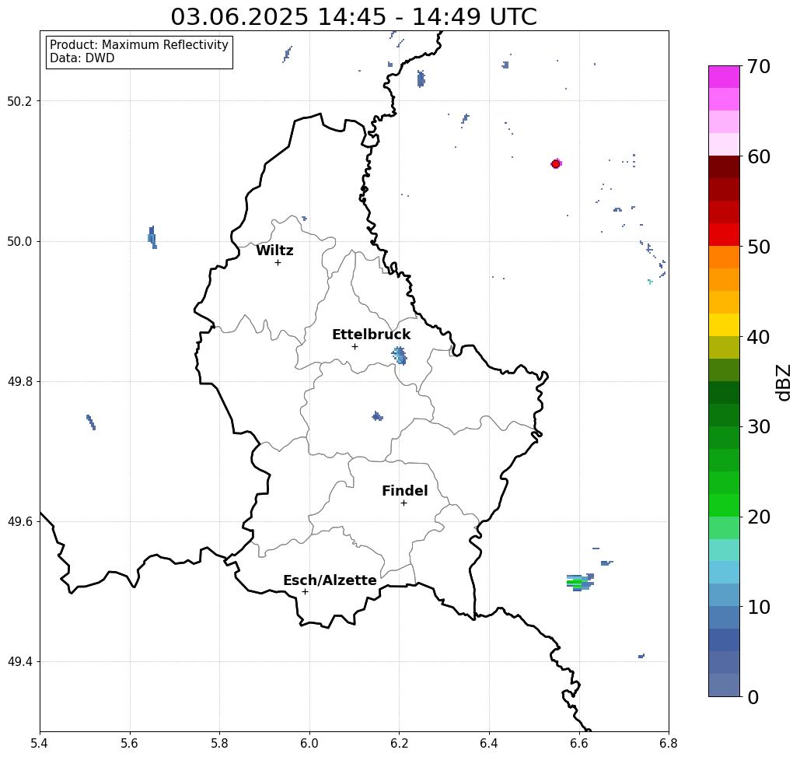Screen dimensions: 800x757
Task: Click the cross marker below Esch/Alzette
Action: pyautogui.click(x=305, y=592)
